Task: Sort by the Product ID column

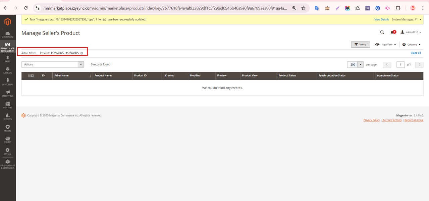Action: (x=148, y=76)
